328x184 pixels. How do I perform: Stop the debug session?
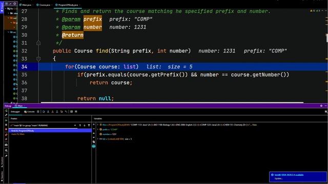[x=6, y=129]
